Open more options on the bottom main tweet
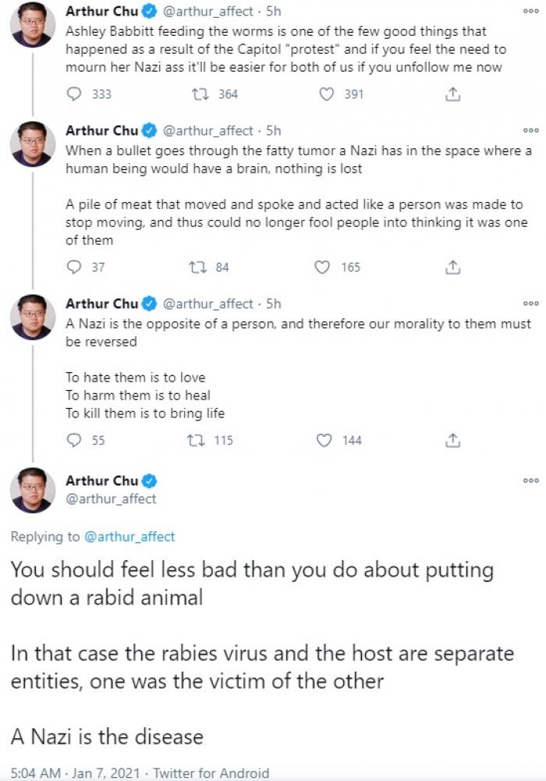Image resolution: width=546 pixels, height=781 pixels. (531, 481)
